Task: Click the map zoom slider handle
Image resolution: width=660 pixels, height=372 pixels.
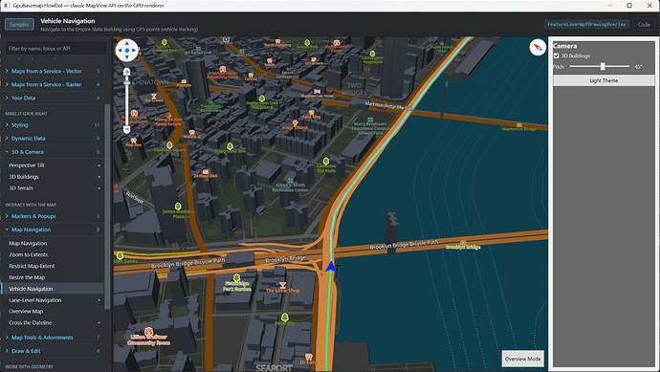Action: (x=126, y=82)
